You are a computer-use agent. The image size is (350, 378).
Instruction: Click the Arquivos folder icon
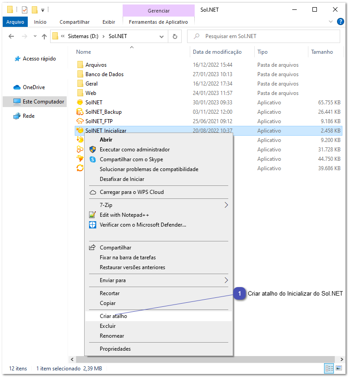[x=80, y=64]
